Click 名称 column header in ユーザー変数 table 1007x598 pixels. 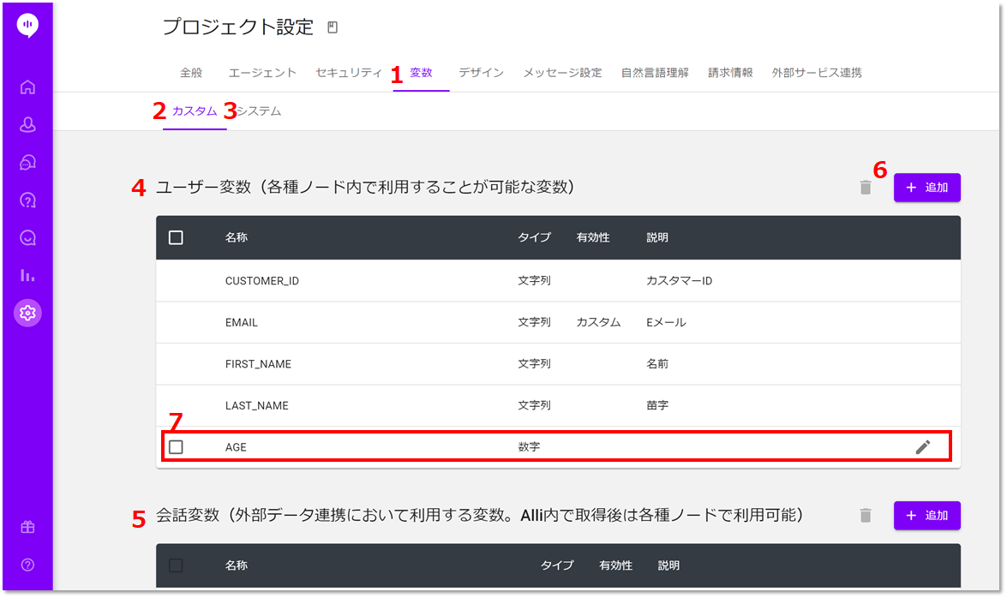[237, 237]
